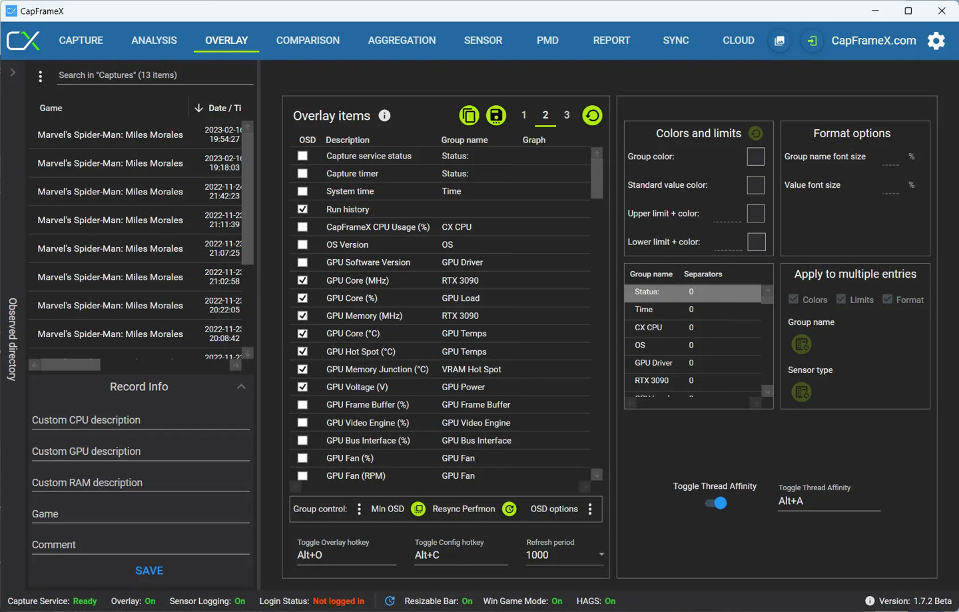The height and width of the screenshot is (612, 959).
Task: Click the Resync Perfmon green icon
Action: tap(509, 509)
